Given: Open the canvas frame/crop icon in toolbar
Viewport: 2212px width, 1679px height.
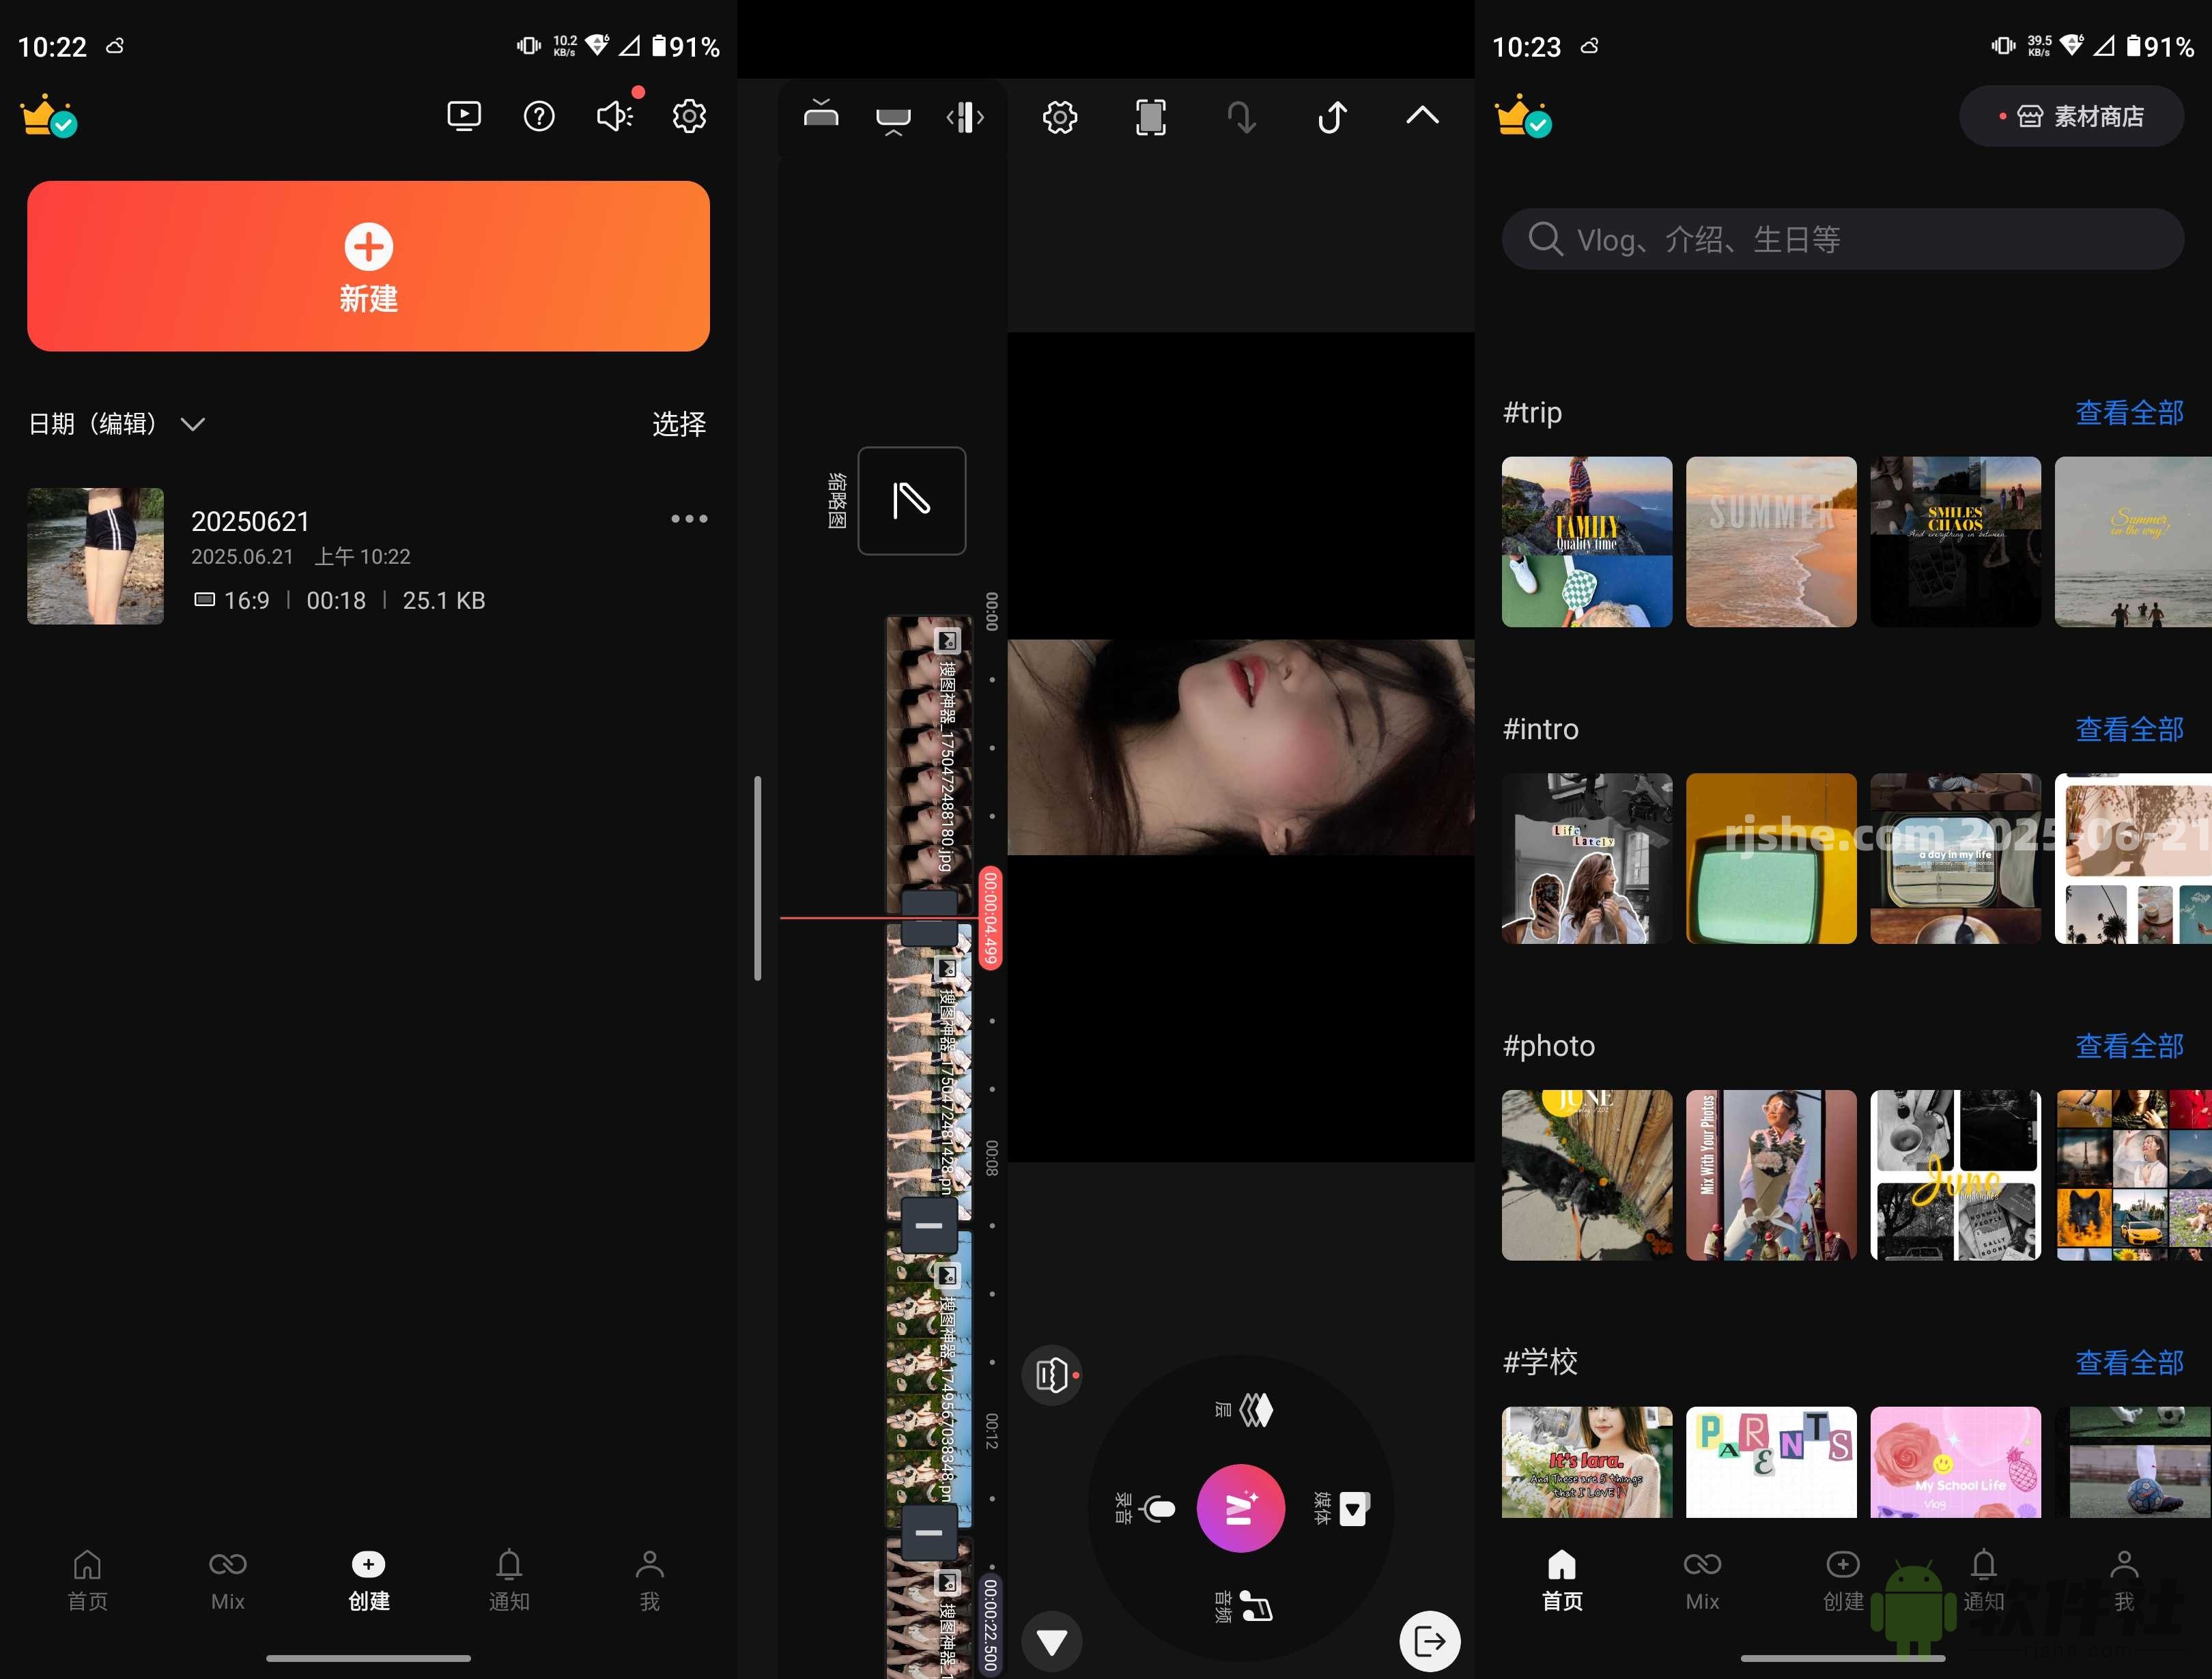Looking at the screenshot, I should point(1150,117).
